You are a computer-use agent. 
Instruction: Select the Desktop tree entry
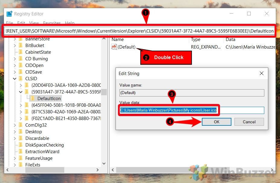pyautogui.click(x=33, y=132)
